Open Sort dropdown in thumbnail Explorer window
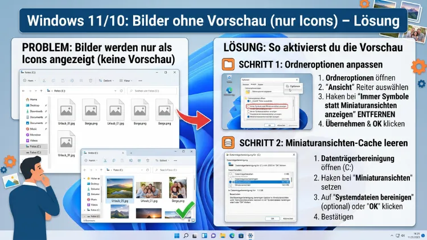The height and width of the screenshot is (240, 427). click(x=162, y=160)
